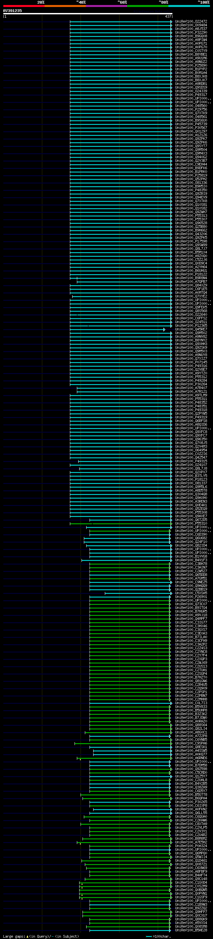Select hit label 'UniRef100_Q6U682'
Screen dimensions: 213x939
pos(191,538)
